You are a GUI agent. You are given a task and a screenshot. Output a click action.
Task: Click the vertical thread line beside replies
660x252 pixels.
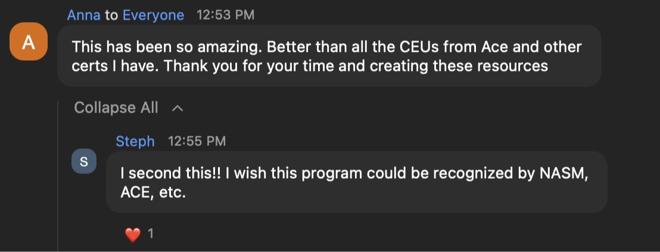pyautogui.click(x=58, y=179)
